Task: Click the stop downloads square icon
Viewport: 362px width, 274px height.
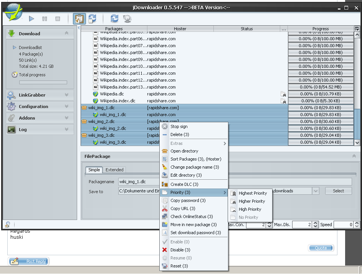Action: click(x=58, y=18)
